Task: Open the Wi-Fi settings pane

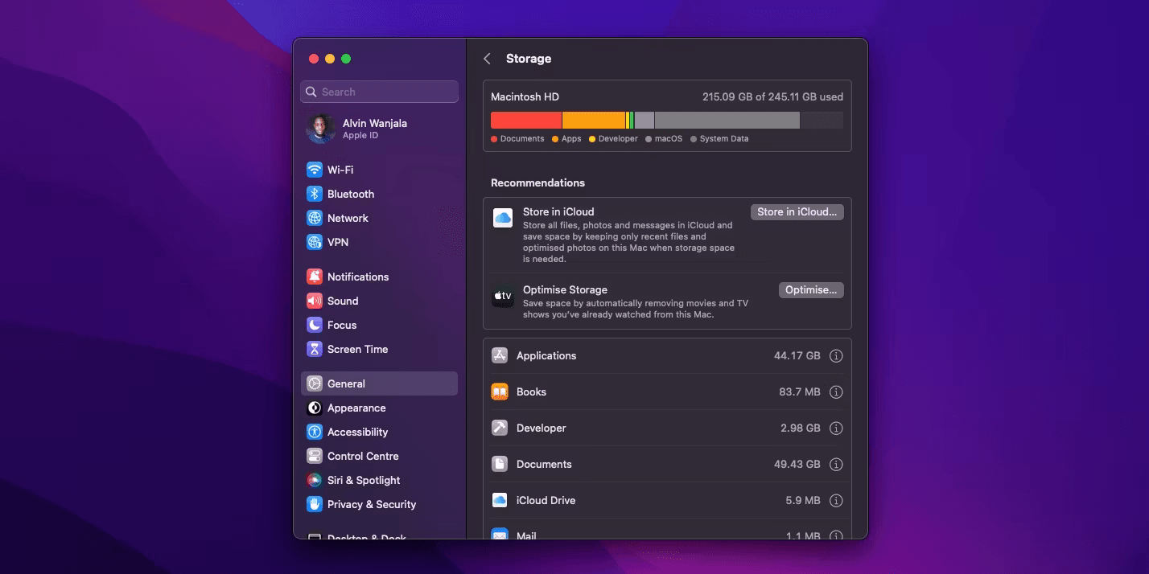Action: point(380,170)
